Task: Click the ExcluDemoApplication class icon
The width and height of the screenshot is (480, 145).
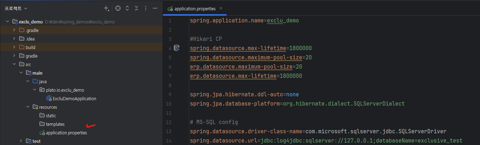Action: [49, 98]
